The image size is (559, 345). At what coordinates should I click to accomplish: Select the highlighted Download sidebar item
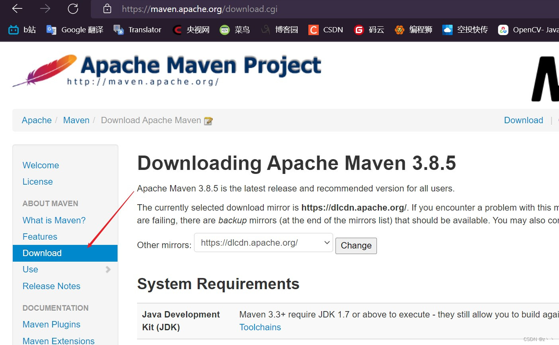(x=65, y=253)
